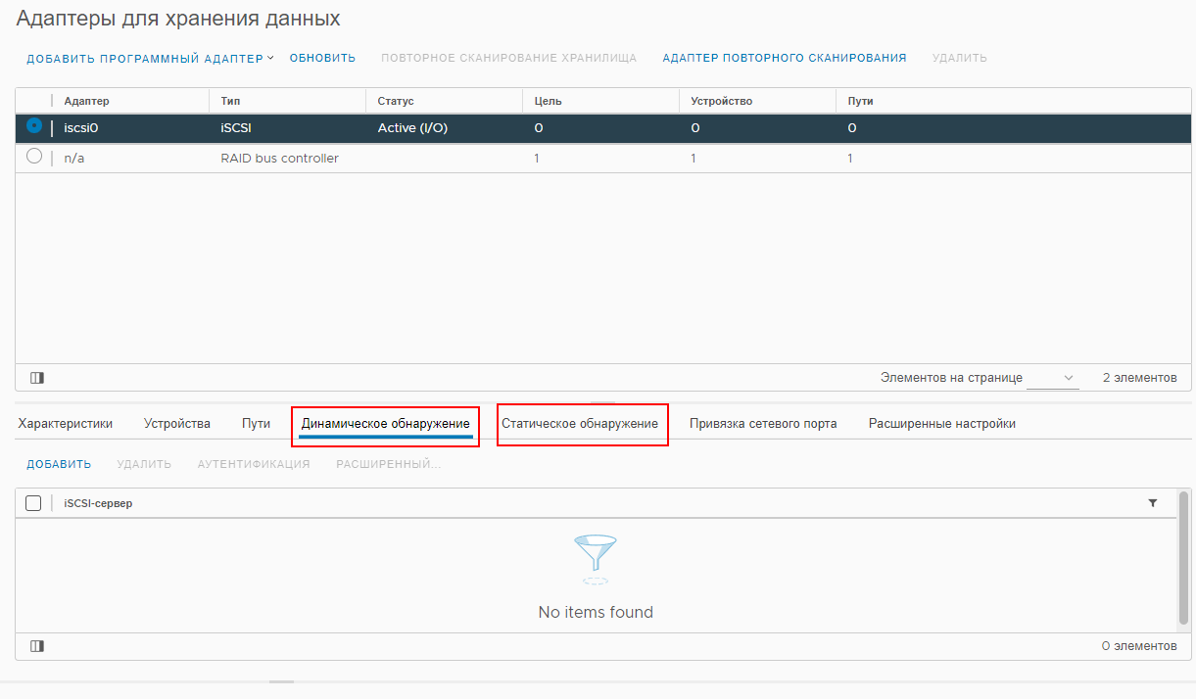Switch to the Устройства tab

(x=177, y=424)
